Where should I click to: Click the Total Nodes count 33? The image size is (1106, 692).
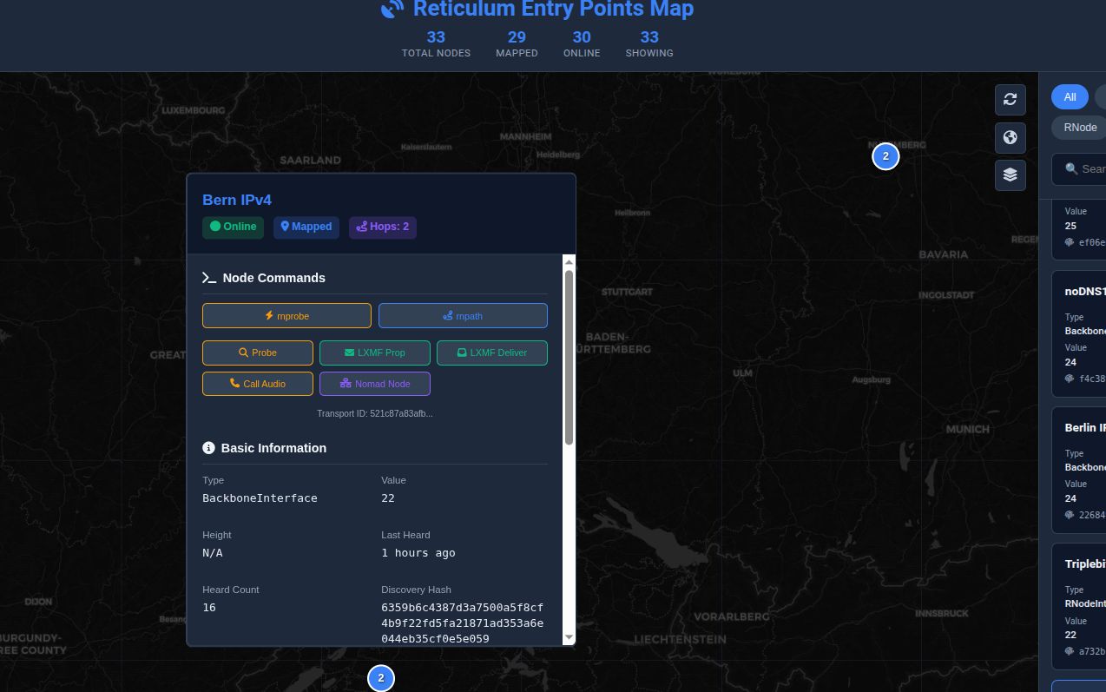pos(436,36)
